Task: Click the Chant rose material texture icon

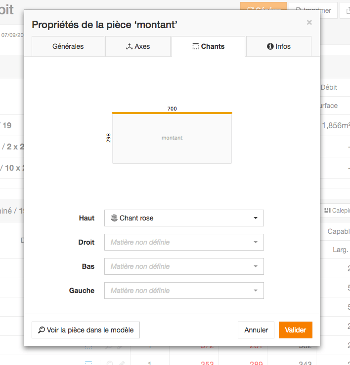Action: (114, 218)
